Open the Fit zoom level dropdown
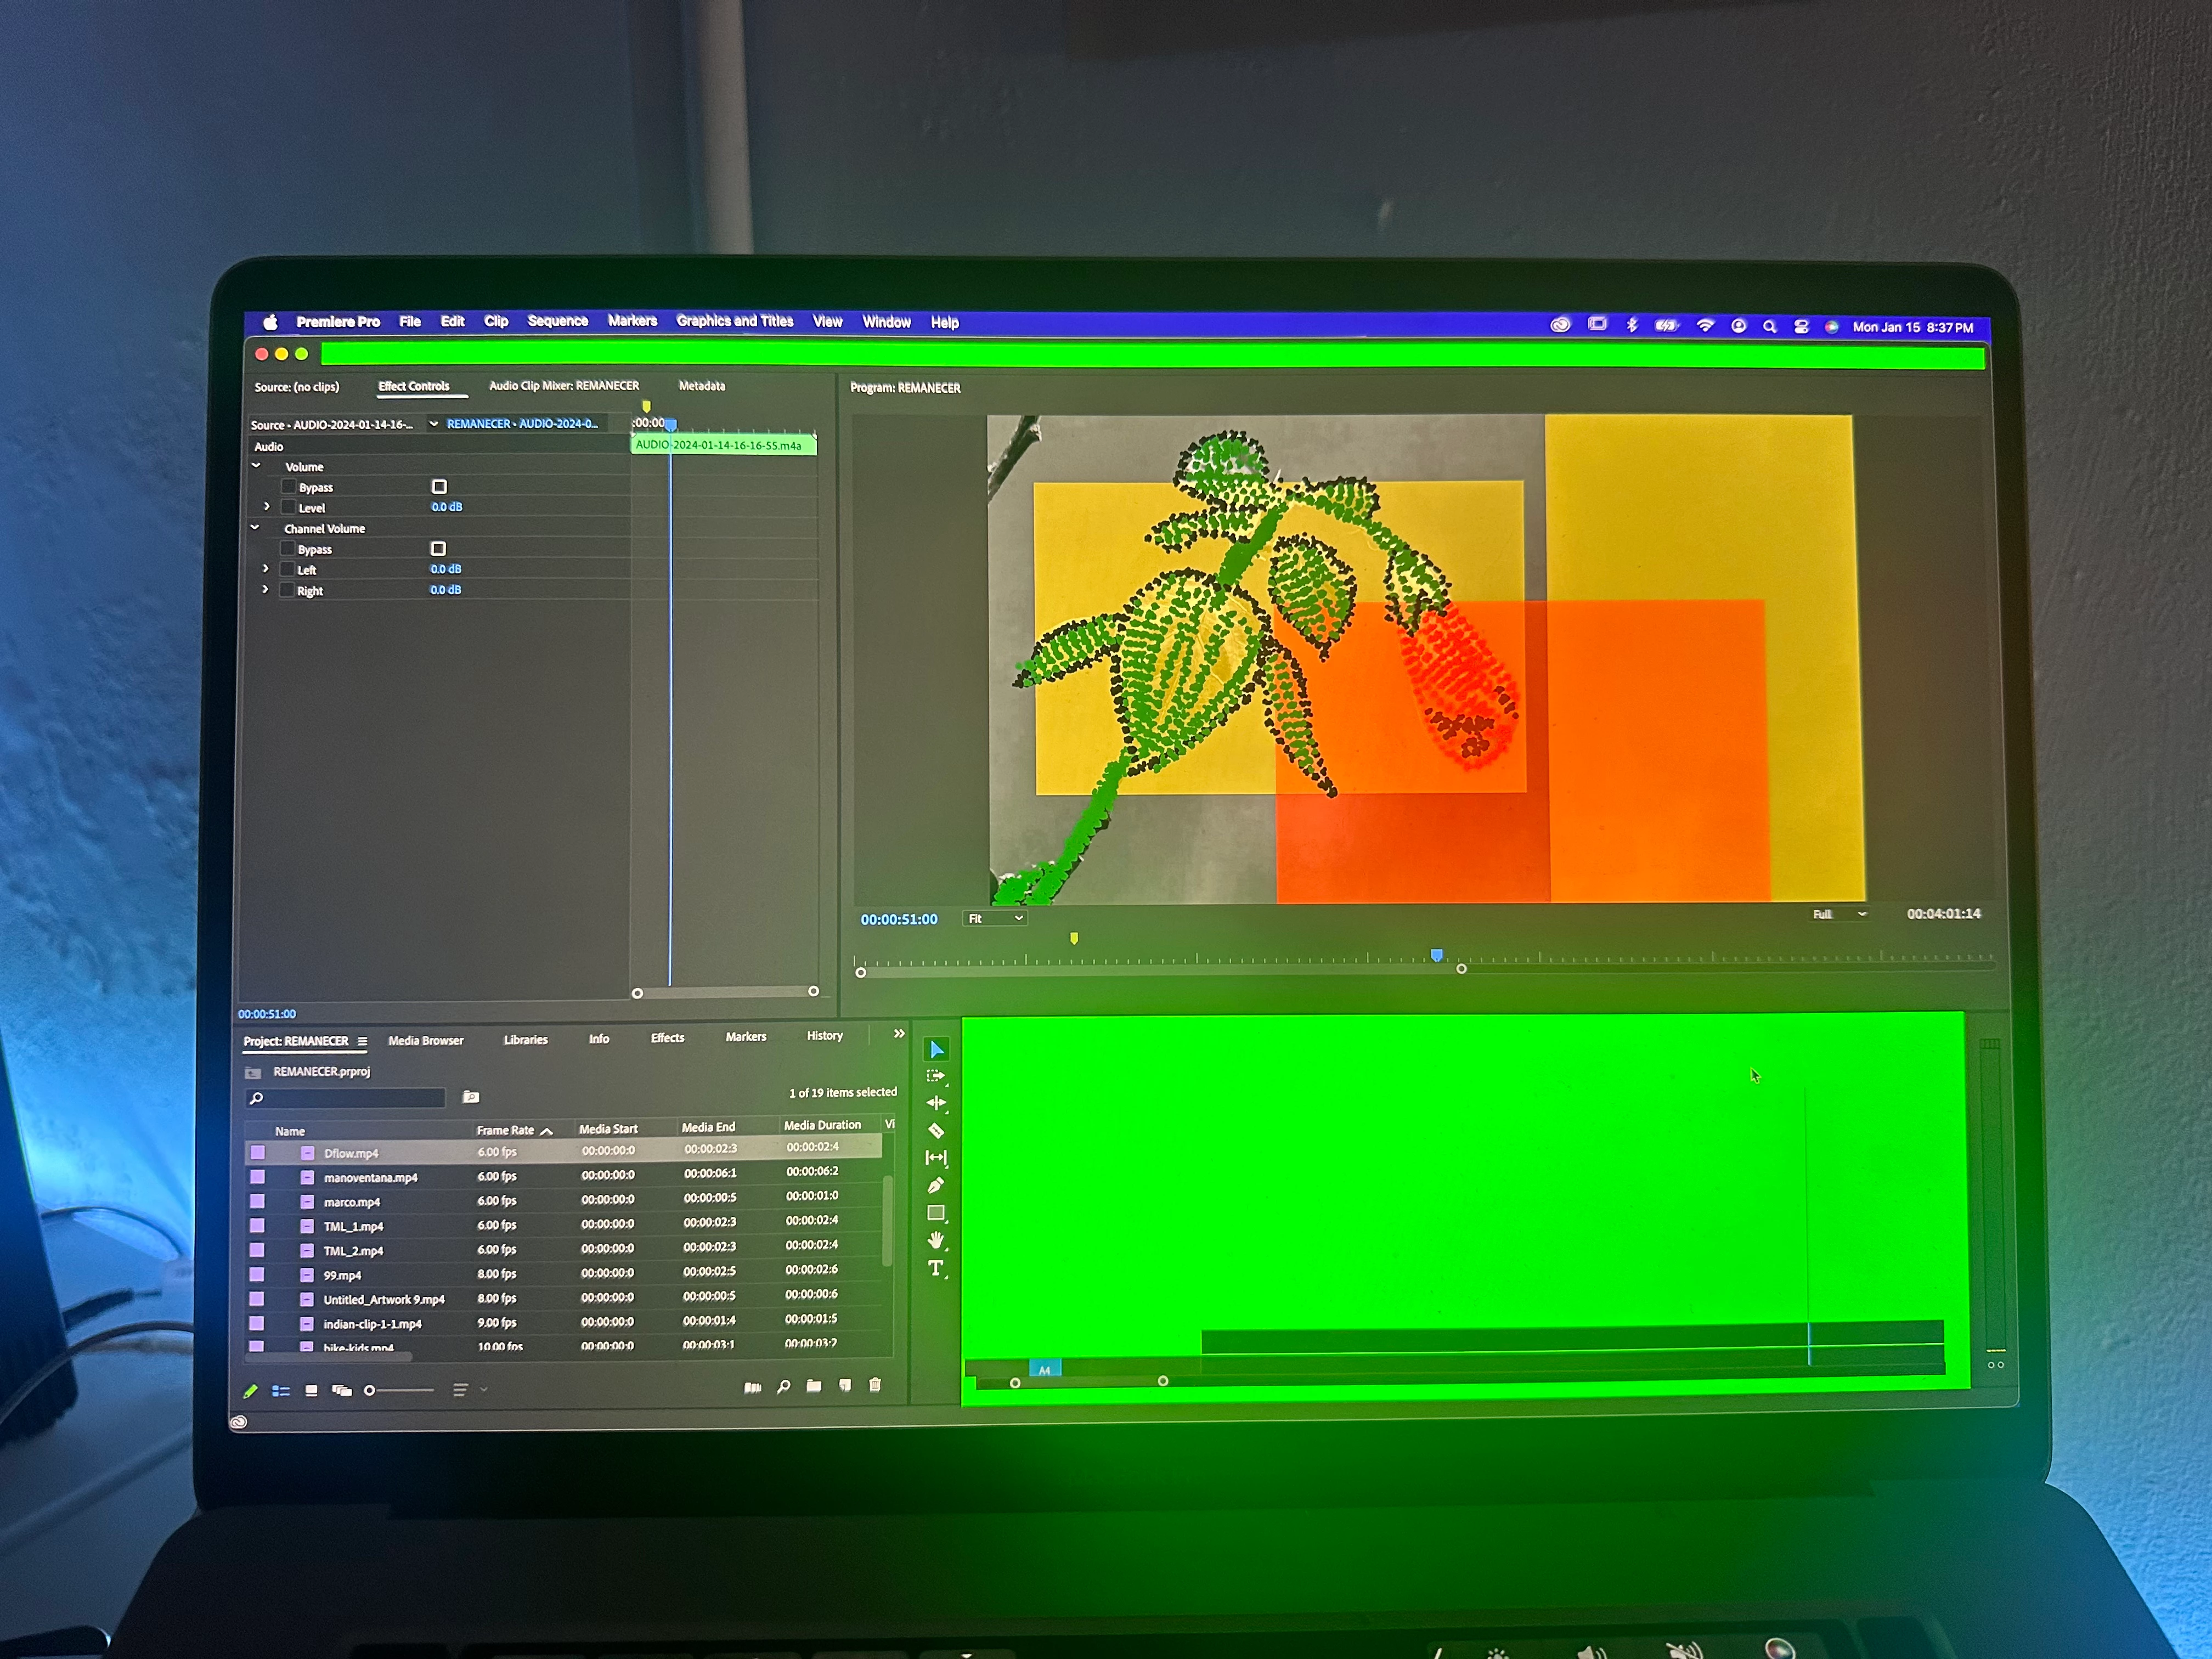 pyautogui.click(x=995, y=918)
